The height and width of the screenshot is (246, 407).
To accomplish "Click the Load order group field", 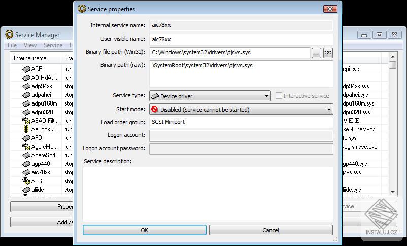I will pyautogui.click(x=241, y=122).
